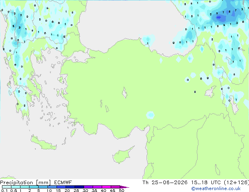Select the 0.5–1 mm legend color box
This screenshot has height=192, width=249.
pyautogui.click(x=16, y=187)
